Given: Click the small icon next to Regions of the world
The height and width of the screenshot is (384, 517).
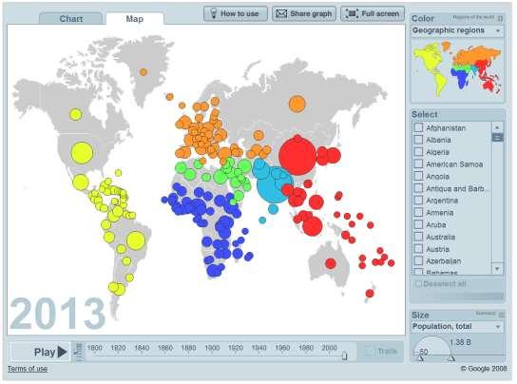Looking at the screenshot, I should (500, 18).
